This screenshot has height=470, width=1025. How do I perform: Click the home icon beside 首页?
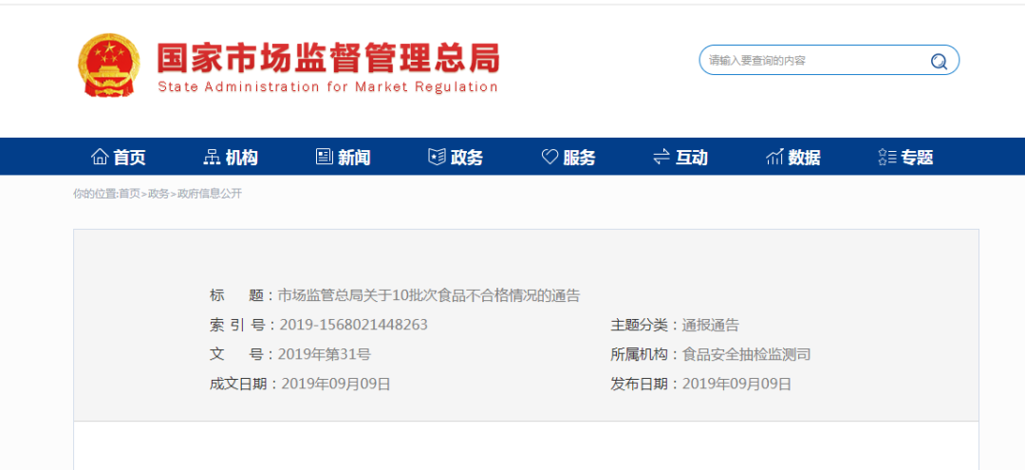[100, 157]
